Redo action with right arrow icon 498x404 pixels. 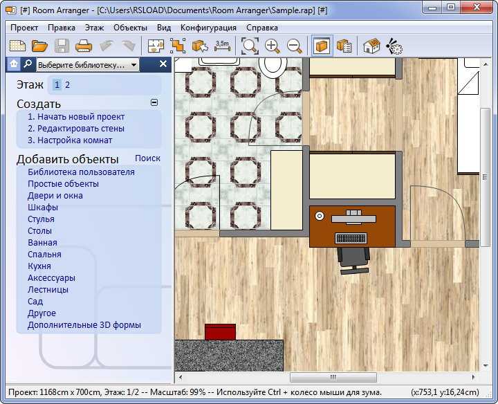(x=129, y=46)
